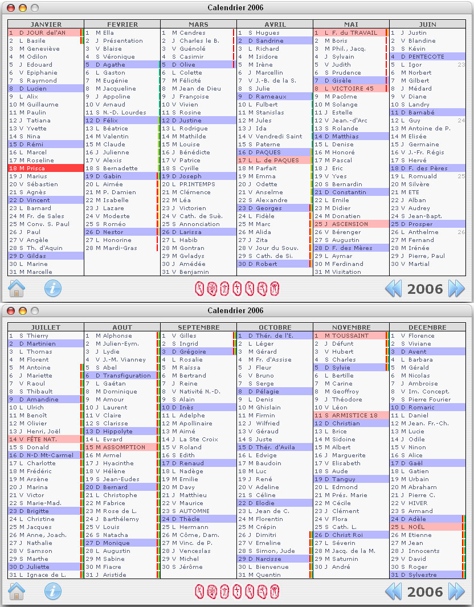Click the 2006 year label in the July–December window
The image size is (474, 607).
[425, 592]
